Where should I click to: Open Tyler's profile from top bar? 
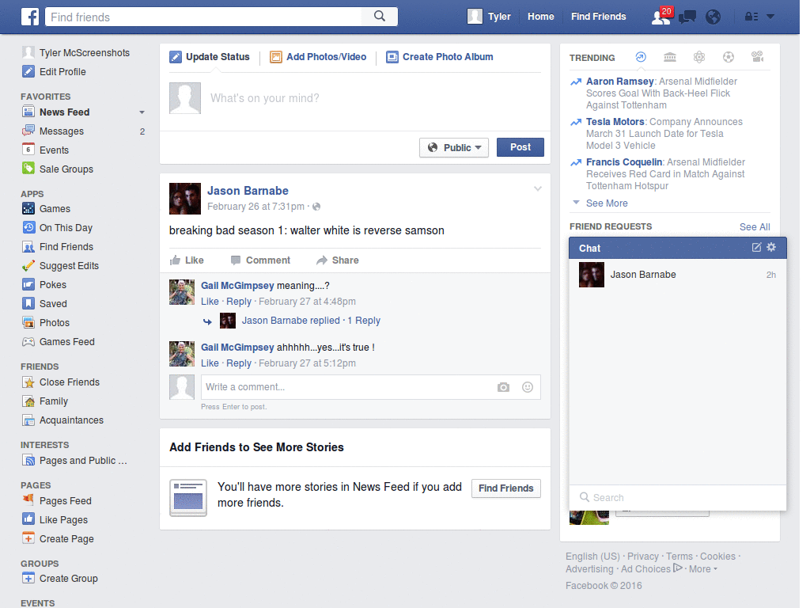click(x=489, y=17)
